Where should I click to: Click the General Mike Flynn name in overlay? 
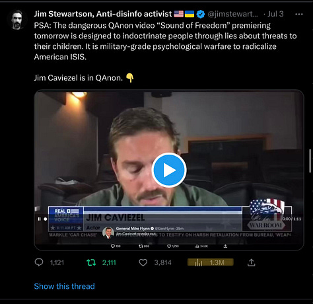(133, 229)
